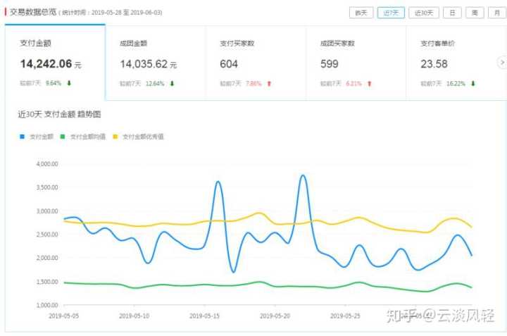Click the highest blue line peak near 2019-05-22
Screen dimensions: 507x336
click(x=303, y=175)
